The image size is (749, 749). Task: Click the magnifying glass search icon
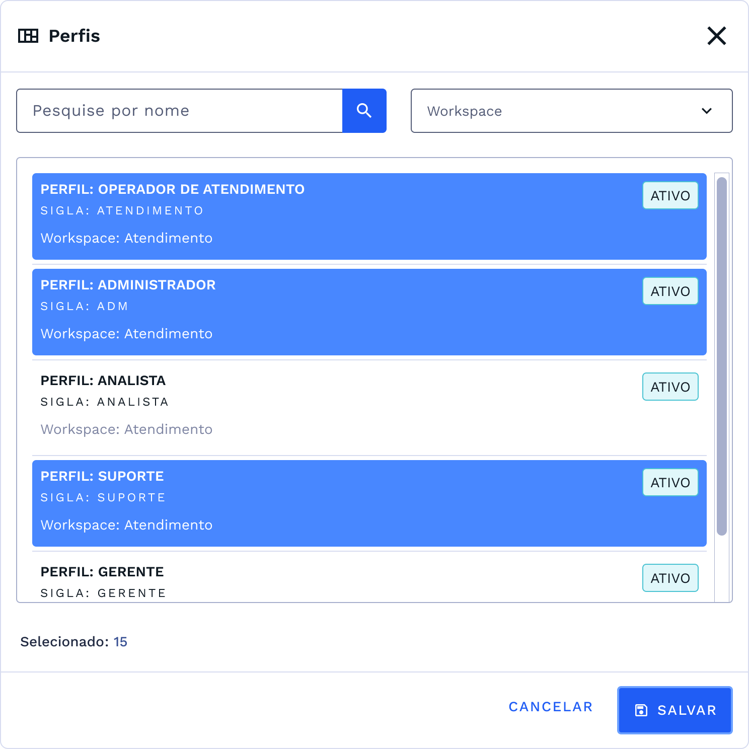[x=364, y=110]
